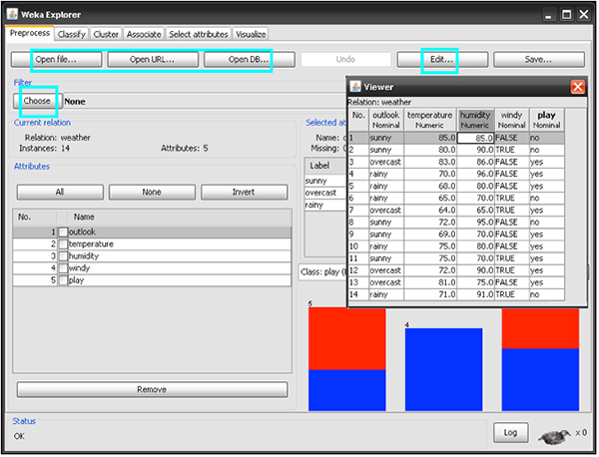The height and width of the screenshot is (457, 599).
Task: Click Viewer row 3 overcast cell
Action: tap(386, 162)
